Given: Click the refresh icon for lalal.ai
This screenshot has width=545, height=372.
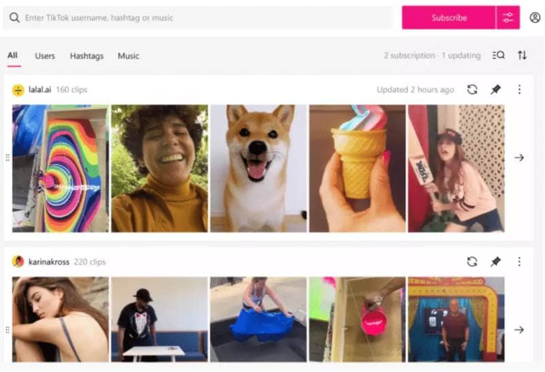Looking at the screenshot, I should [472, 90].
